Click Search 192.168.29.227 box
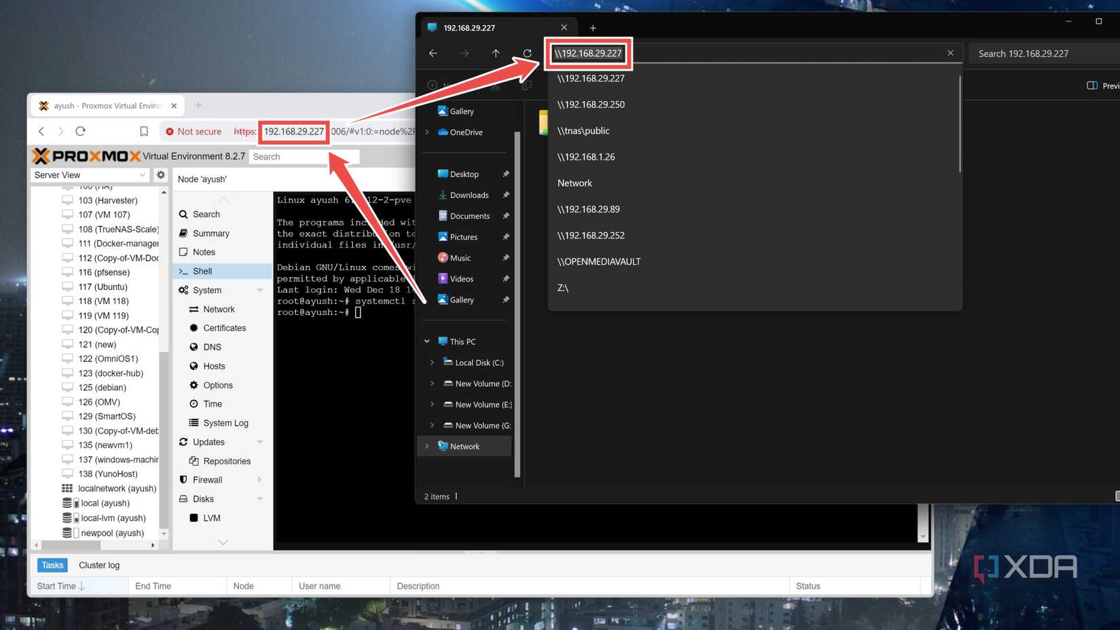The image size is (1120, 630). click(1045, 54)
